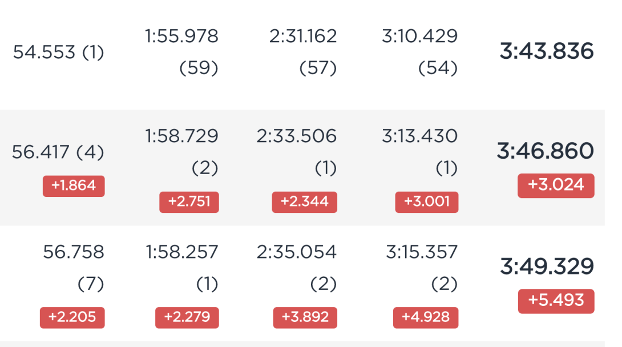The width and height of the screenshot is (622, 347).
Task: Click the second-place final time 3:46.860
Action: (546, 151)
